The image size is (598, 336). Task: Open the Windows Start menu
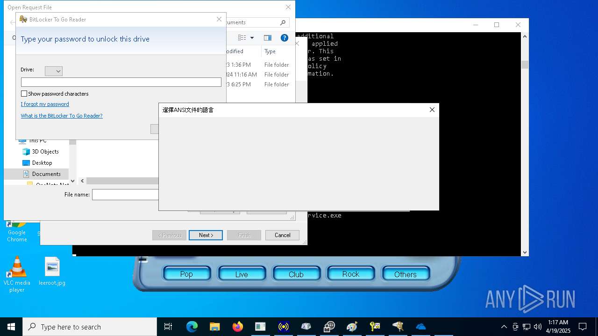click(11, 327)
